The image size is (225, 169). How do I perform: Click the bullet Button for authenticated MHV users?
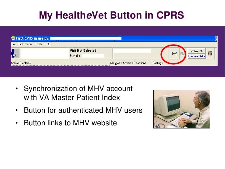[83, 110]
